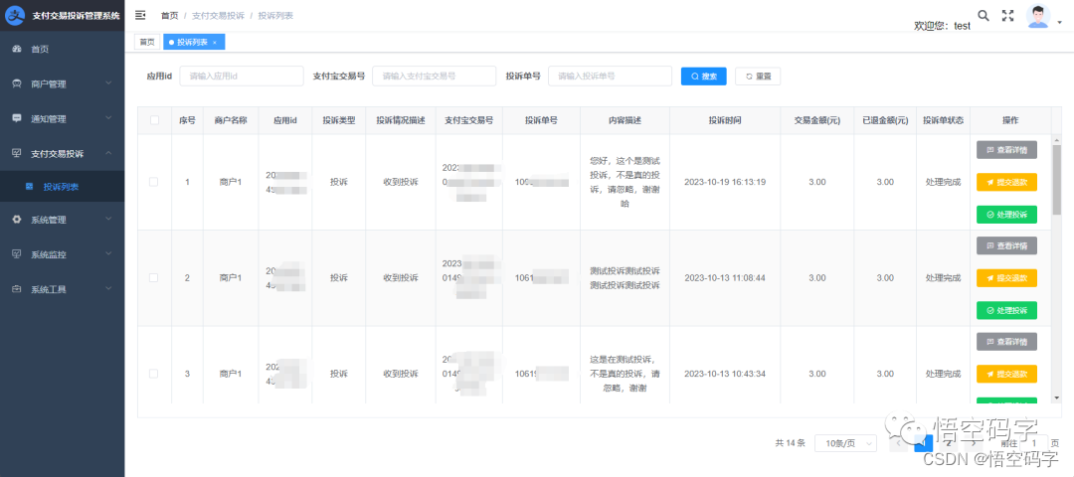Expand the 商户管理 menu
Screen dimensions: 1074x477
coord(108,83)
